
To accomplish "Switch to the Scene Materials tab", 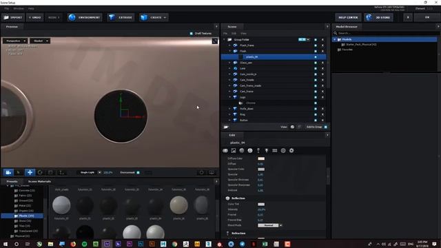I will (39, 181).
